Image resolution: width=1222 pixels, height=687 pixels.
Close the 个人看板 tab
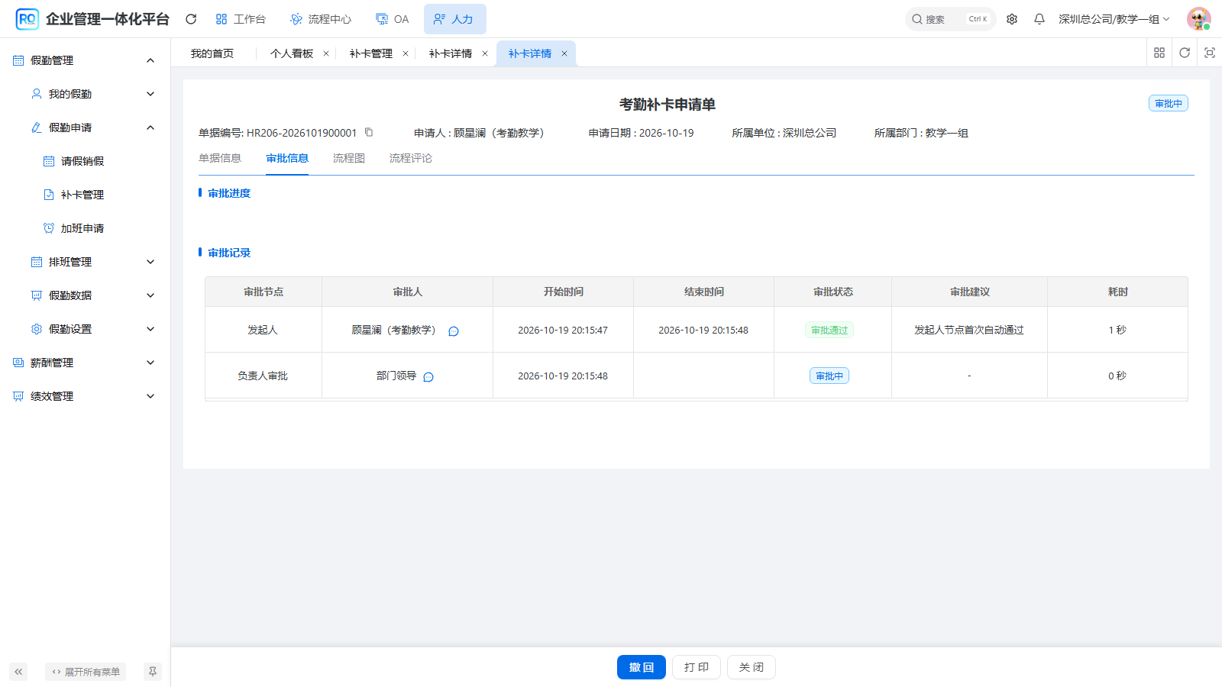click(326, 53)
